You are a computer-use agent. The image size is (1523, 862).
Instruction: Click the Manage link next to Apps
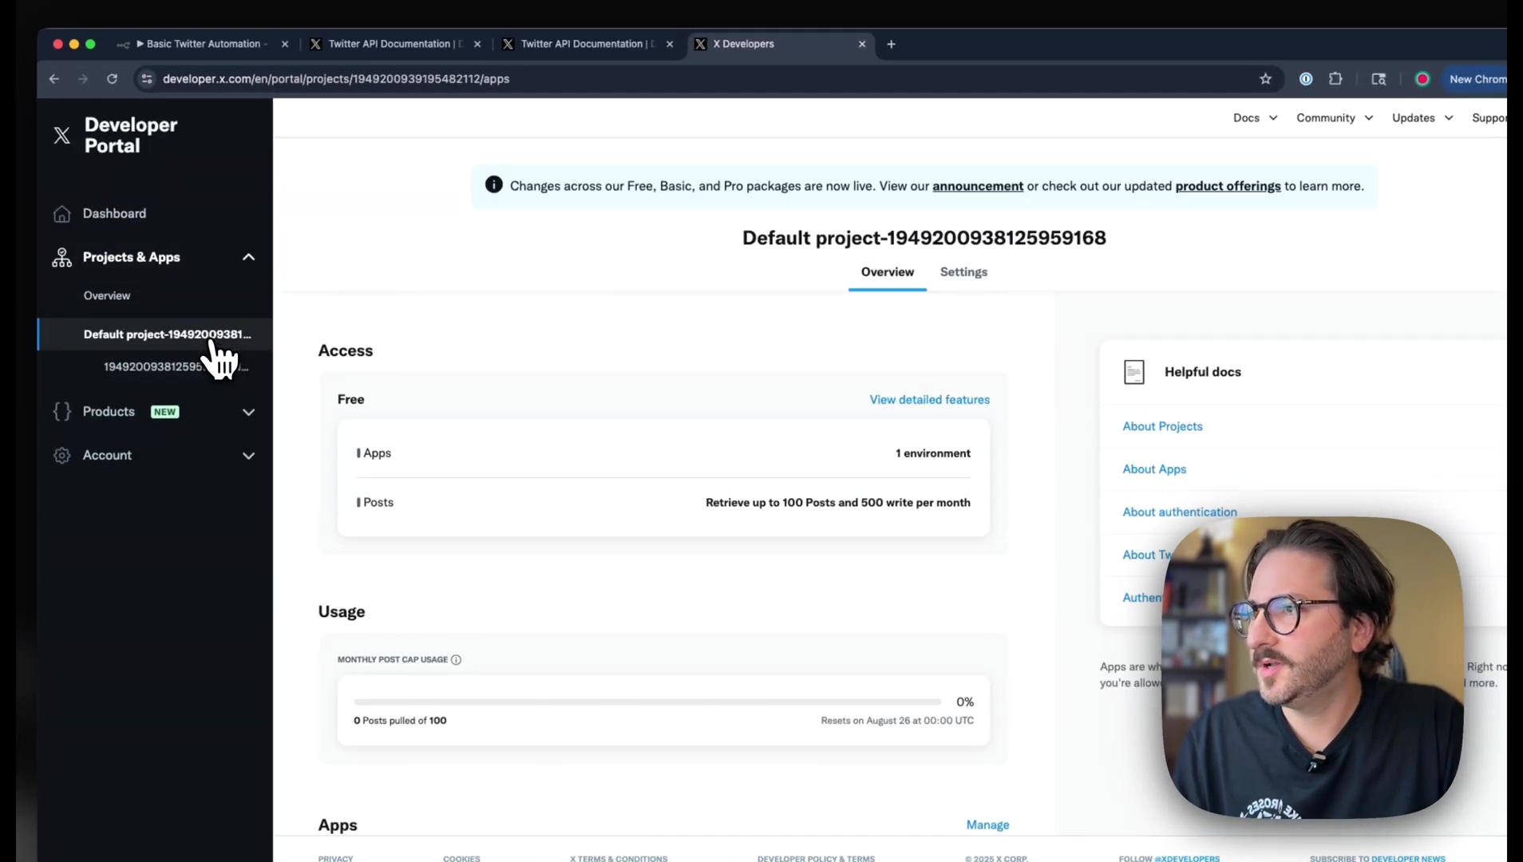point(987,824)
